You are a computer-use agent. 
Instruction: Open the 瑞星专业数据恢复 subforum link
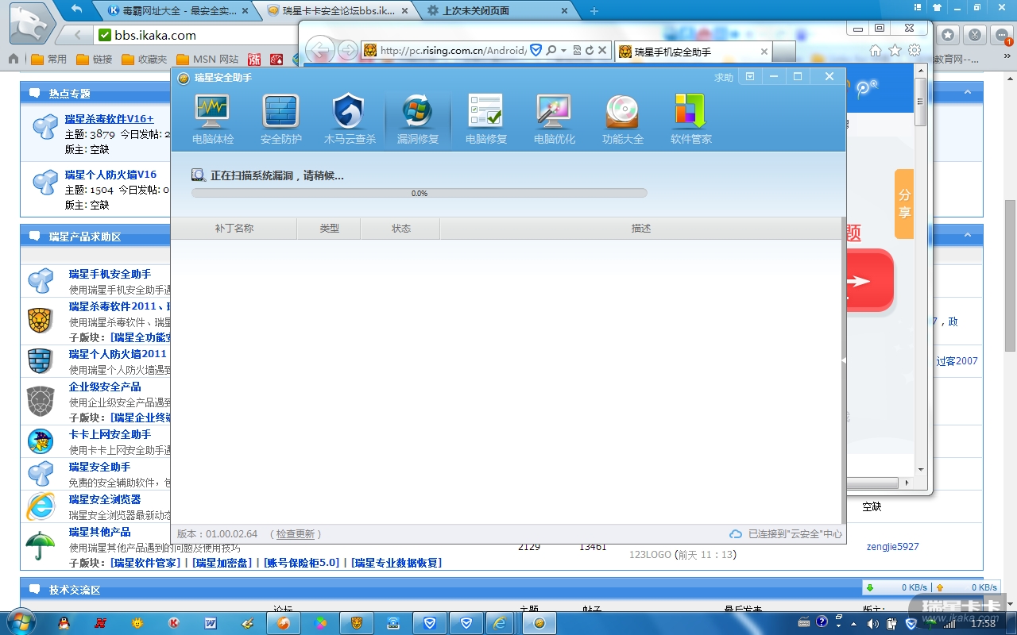(396, 563)
